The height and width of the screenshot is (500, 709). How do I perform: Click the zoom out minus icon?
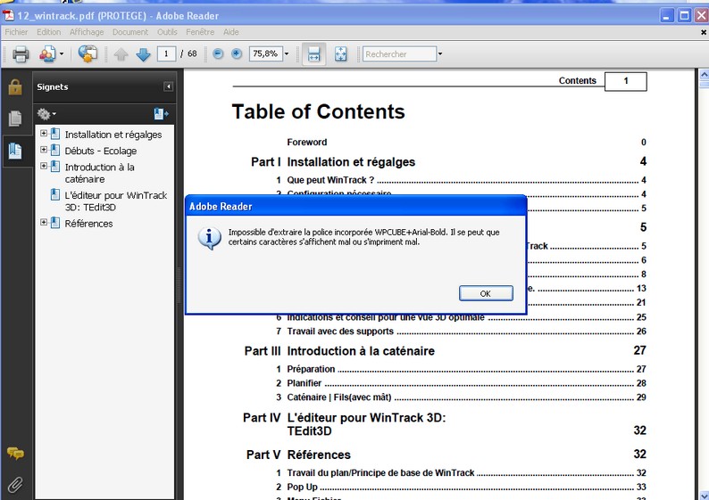(218, 54)
